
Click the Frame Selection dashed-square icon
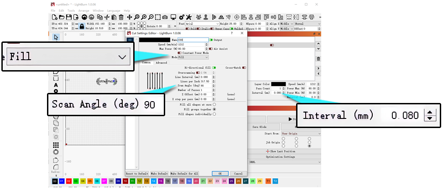[158, 17]
